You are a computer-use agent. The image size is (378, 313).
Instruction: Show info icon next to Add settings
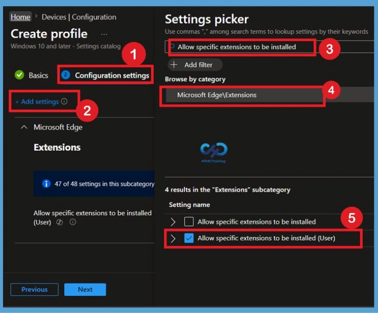click(64, 101)
